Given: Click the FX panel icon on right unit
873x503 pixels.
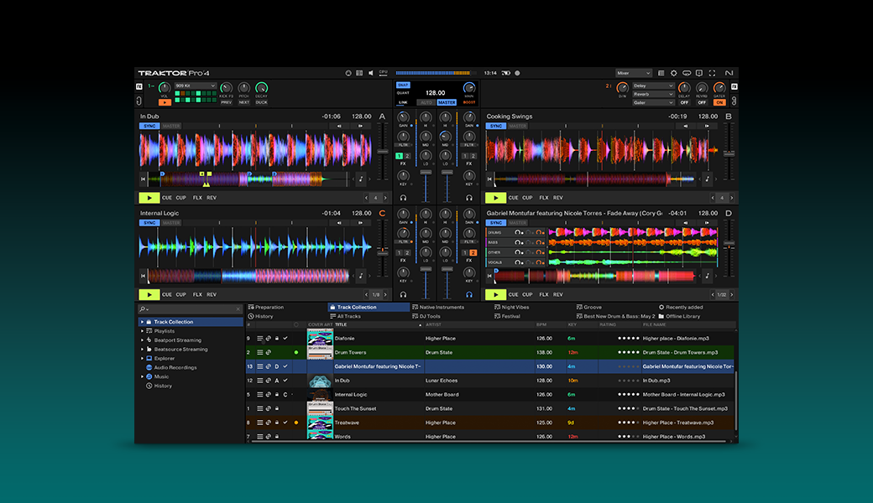Looking at the screenshot, I should coord(734,86).
